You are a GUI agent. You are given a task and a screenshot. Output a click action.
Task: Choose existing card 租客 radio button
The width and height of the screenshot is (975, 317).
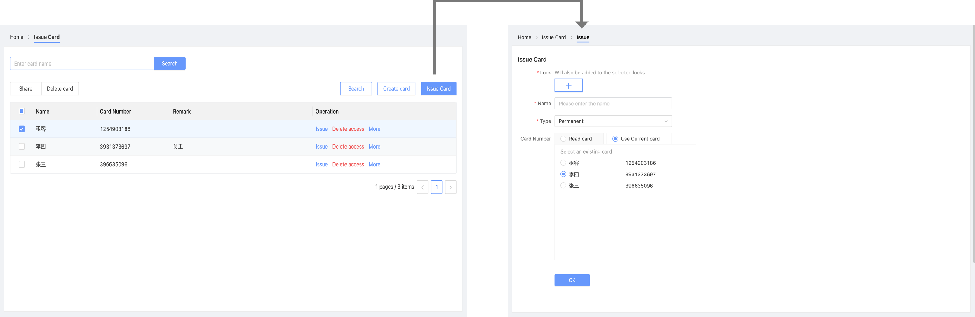click(x=563, y=163)
